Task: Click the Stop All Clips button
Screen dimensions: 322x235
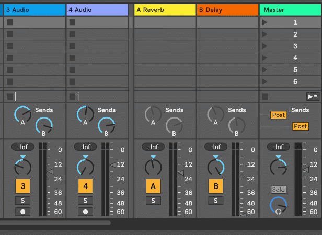Action: click(265, 97)
